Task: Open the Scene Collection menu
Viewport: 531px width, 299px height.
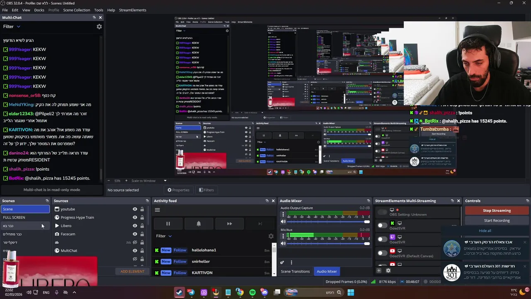Action: 76,10
